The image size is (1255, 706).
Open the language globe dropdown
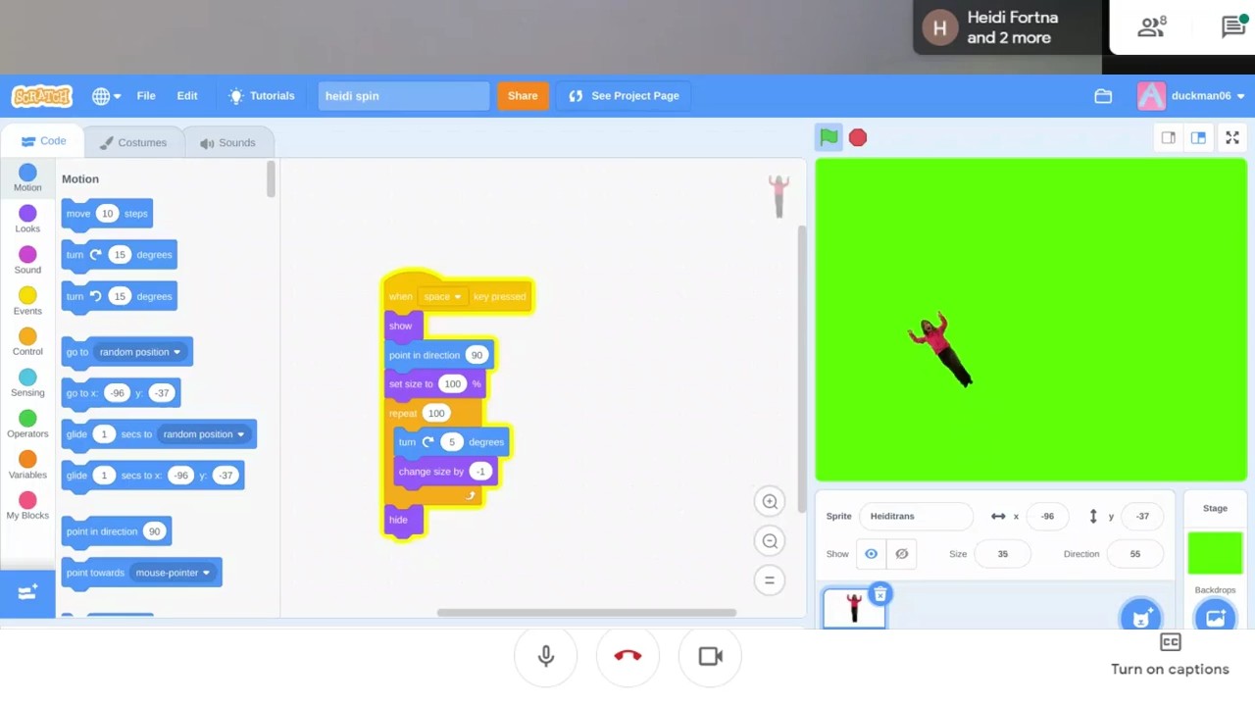106,96
